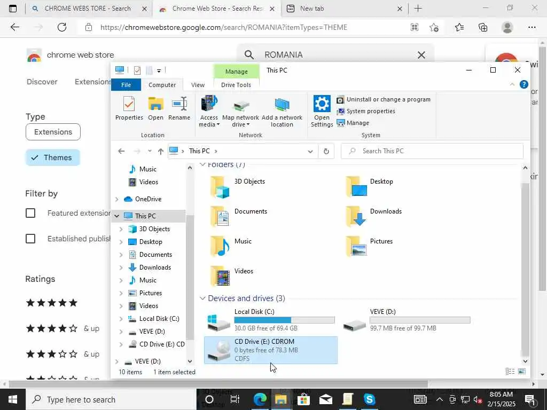Select CD Drive (E:) CDROM tile

click(x=271, y=350)
